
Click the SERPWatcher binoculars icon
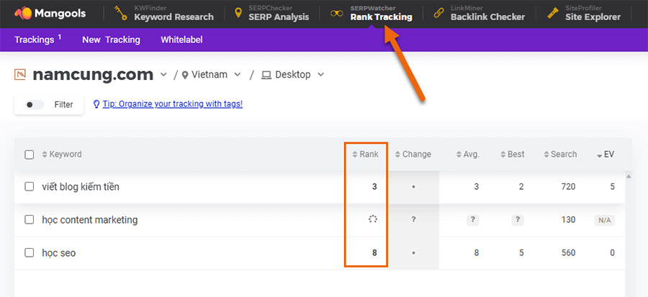[337, 13]
